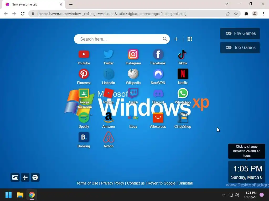The height and width of the screenshot is (201, 269).
Task: Open the Pinterest shortcut icon
Action: coord(84,74)
